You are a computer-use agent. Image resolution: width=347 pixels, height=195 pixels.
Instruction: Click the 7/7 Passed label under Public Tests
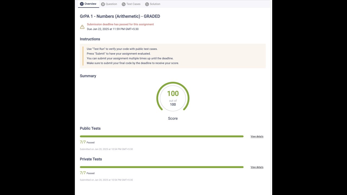[87, 142]
